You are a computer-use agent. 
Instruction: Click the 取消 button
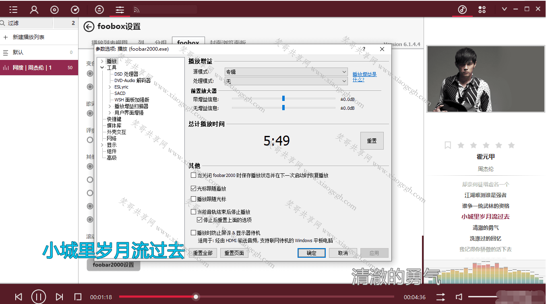(x=343, y=253)
